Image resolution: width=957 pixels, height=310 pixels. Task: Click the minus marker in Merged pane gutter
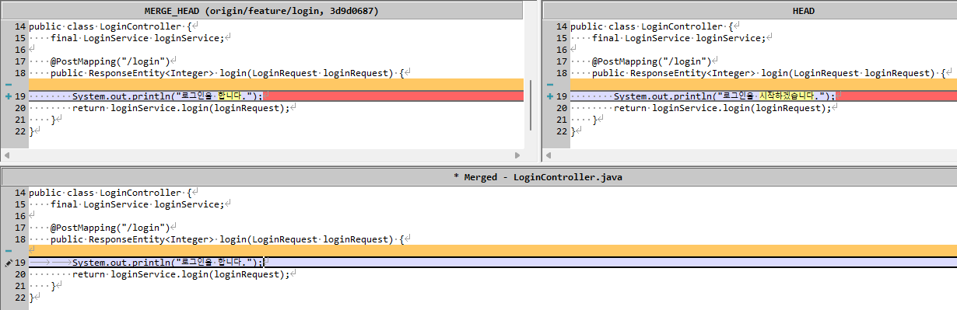click(8, 251)
